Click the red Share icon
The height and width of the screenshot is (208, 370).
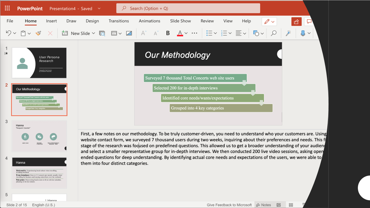(x=296, y=21)
